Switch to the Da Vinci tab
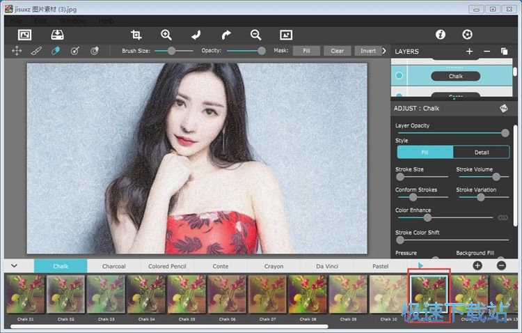Screen dimensions: 522x333 click(327, 266)
